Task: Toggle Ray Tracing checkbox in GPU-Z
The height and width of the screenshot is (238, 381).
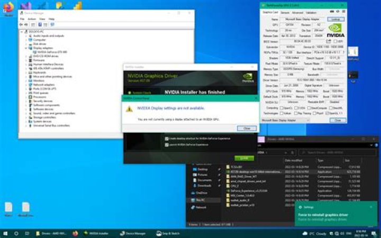Action: 296,113
